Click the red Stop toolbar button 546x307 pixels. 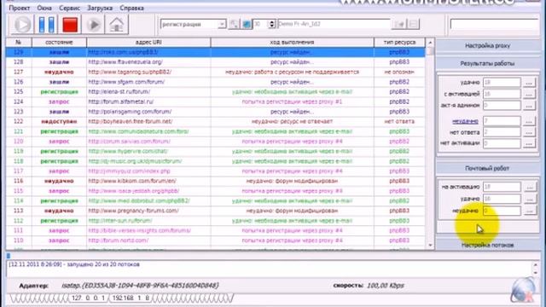point(70,25)
